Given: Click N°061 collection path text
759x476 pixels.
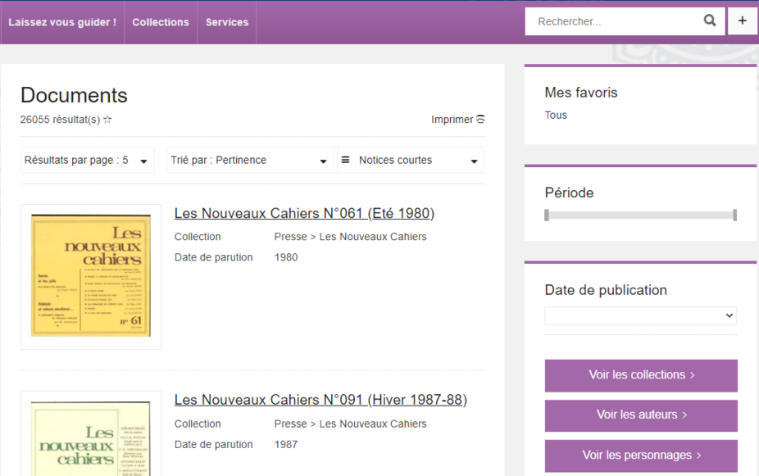Looking at the screenshot, I should [351, 237].
